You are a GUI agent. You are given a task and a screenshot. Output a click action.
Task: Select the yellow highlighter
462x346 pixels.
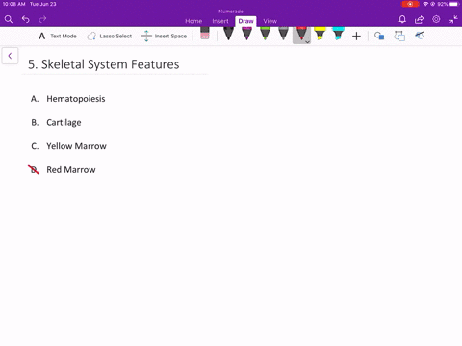(x=320, y=34)
